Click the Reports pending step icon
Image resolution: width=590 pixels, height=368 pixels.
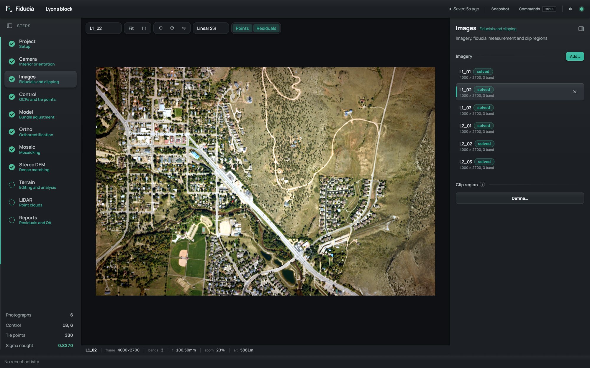(12, 220)
